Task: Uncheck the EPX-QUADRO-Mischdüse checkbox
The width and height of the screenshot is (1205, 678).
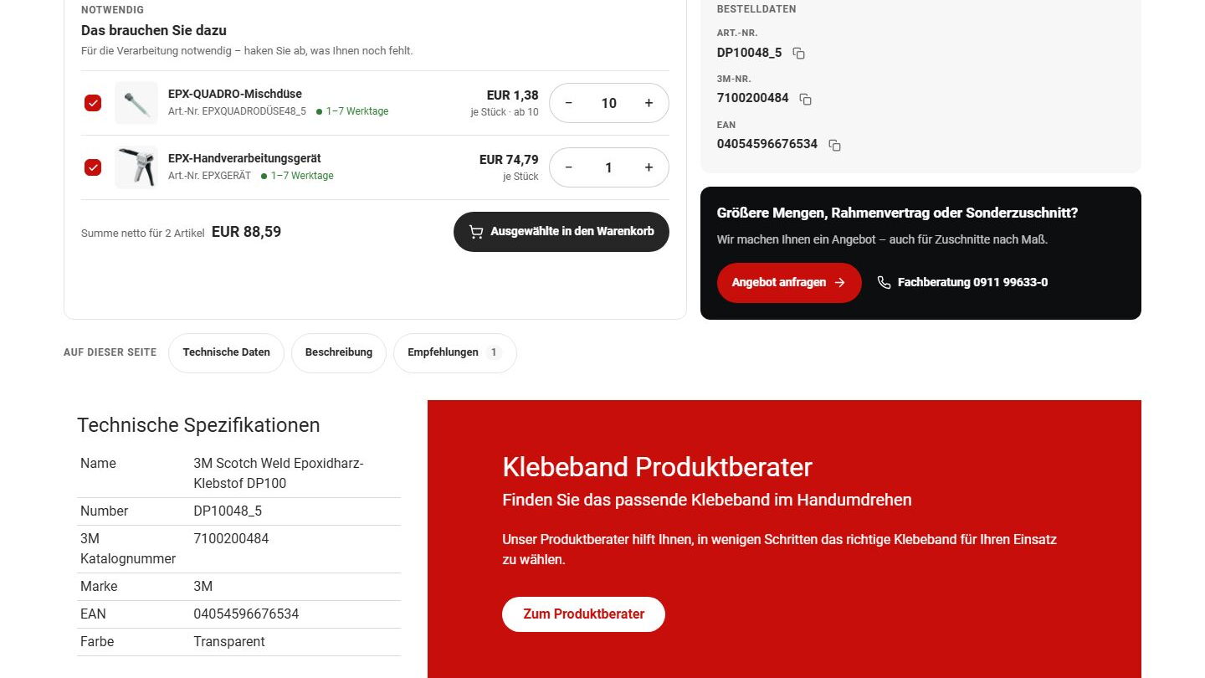Action: coord(93,103)
